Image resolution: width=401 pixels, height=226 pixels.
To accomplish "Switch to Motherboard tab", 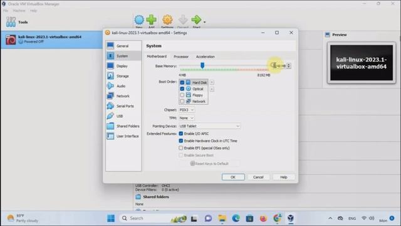I will [157, 56].
